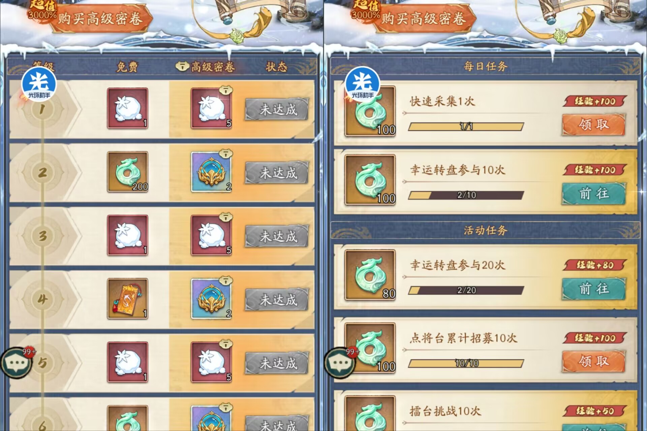Tap the level 1 free snowball reward icon
Image resolution: width=647 pixels, height=431 pixels.
coord(128,108)
